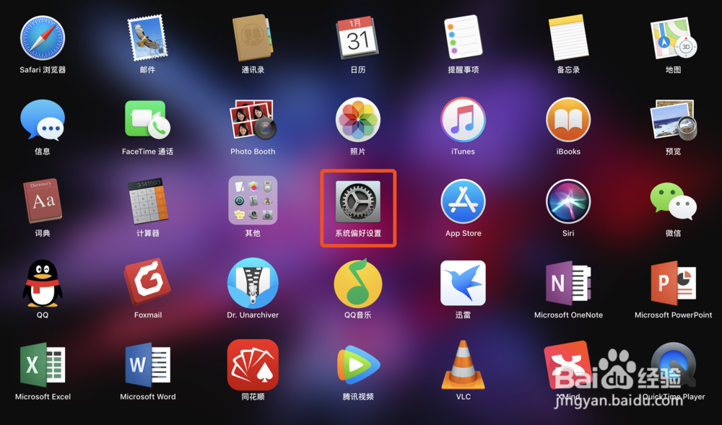Open WeChat (微信)
The width and height of the screenshot is (722, 425).
pyautogui.click(x=673, y=202)
